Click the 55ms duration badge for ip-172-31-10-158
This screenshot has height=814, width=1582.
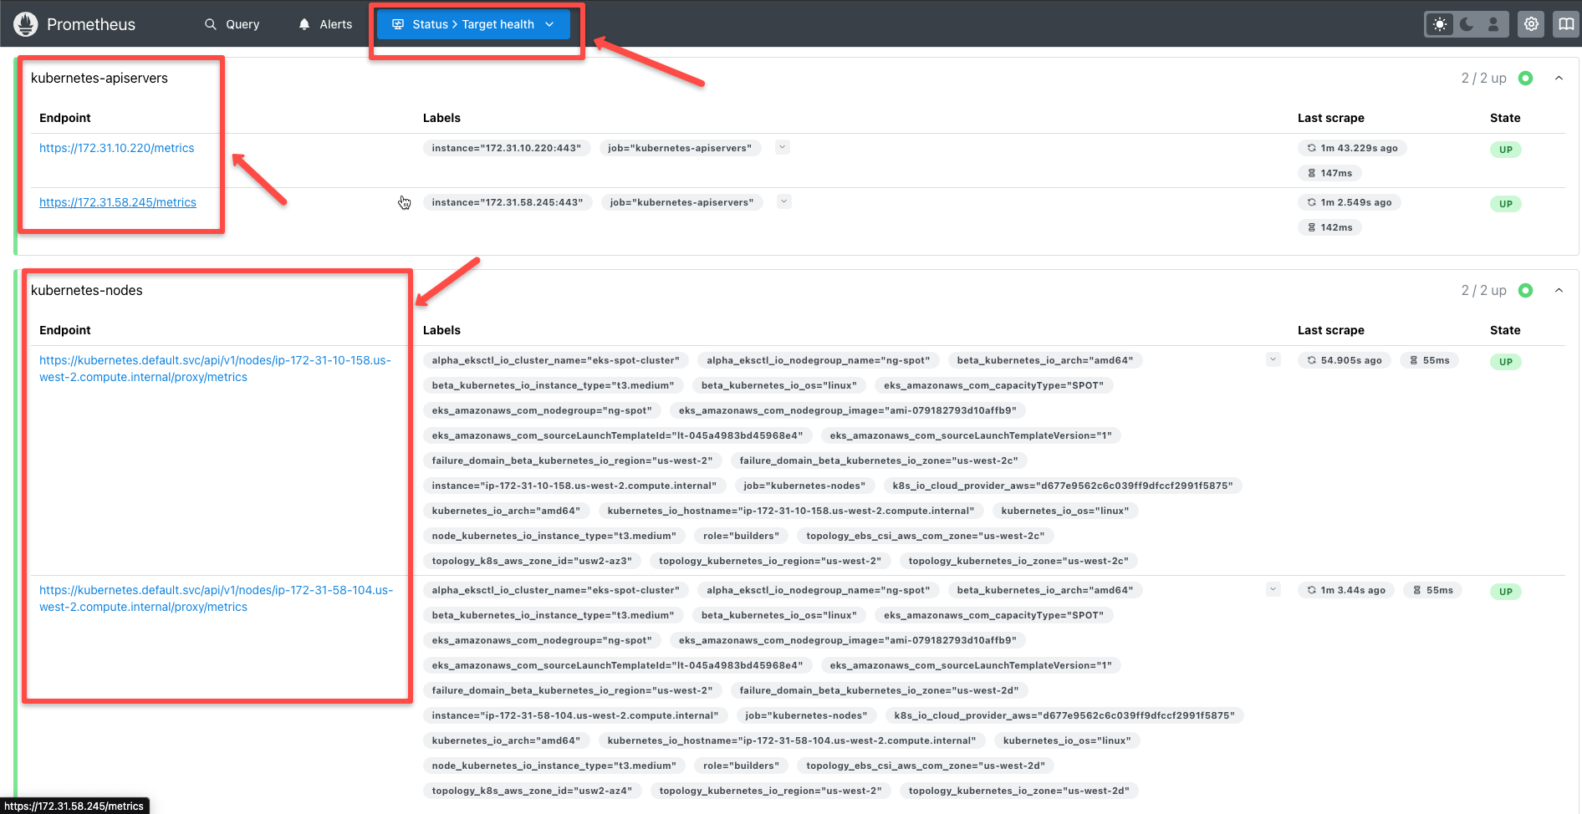[1430, 360]
